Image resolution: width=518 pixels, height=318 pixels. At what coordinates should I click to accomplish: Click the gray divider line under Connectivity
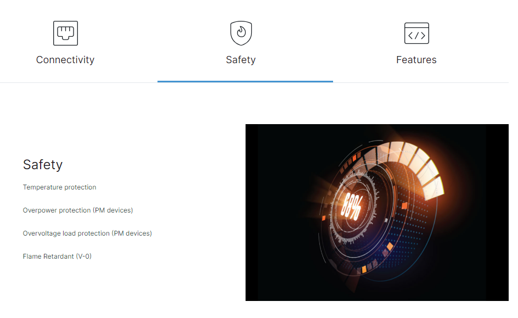(x=78, y=82)
